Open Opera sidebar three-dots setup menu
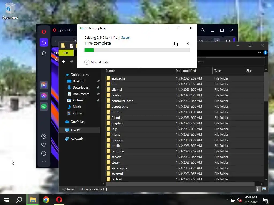This screenshot has width=274, height=205. pyautogui.click(x=44, y=161)
